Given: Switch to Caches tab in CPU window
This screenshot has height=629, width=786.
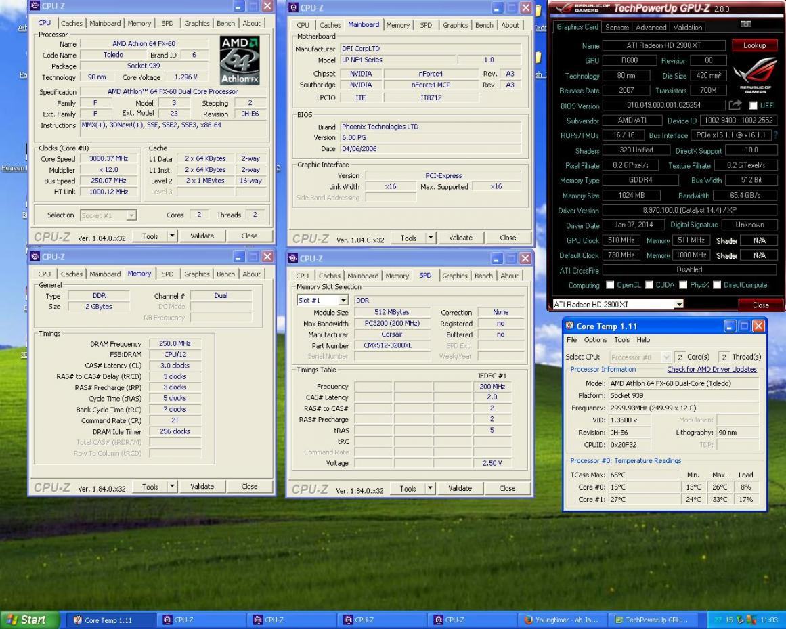Looking at the screenshot, I should pyautogui.click(x=72, y=23).
